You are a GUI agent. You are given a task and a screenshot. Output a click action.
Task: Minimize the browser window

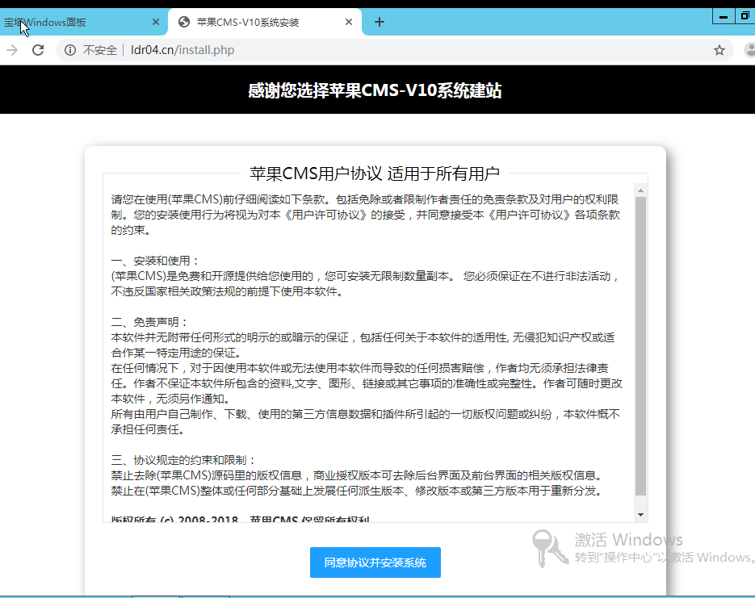click(x=724, y=16)
